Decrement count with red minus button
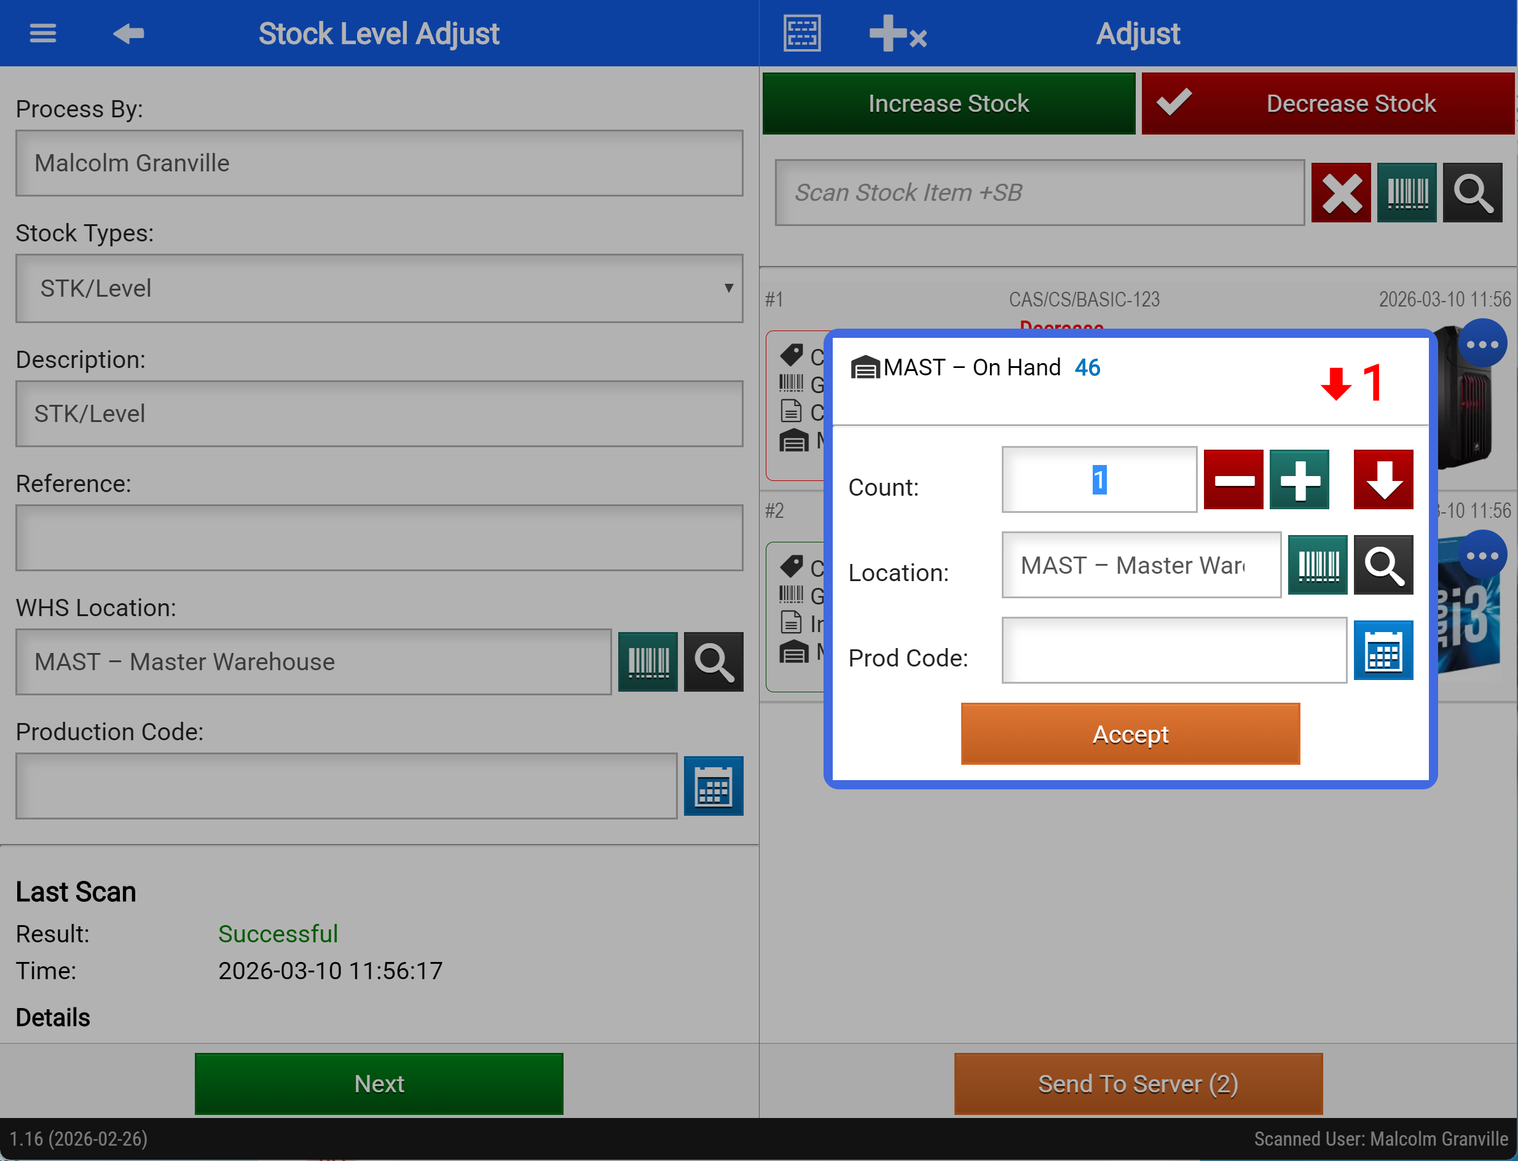This screenshot has height=1161, width=1518. (1233, 480)
